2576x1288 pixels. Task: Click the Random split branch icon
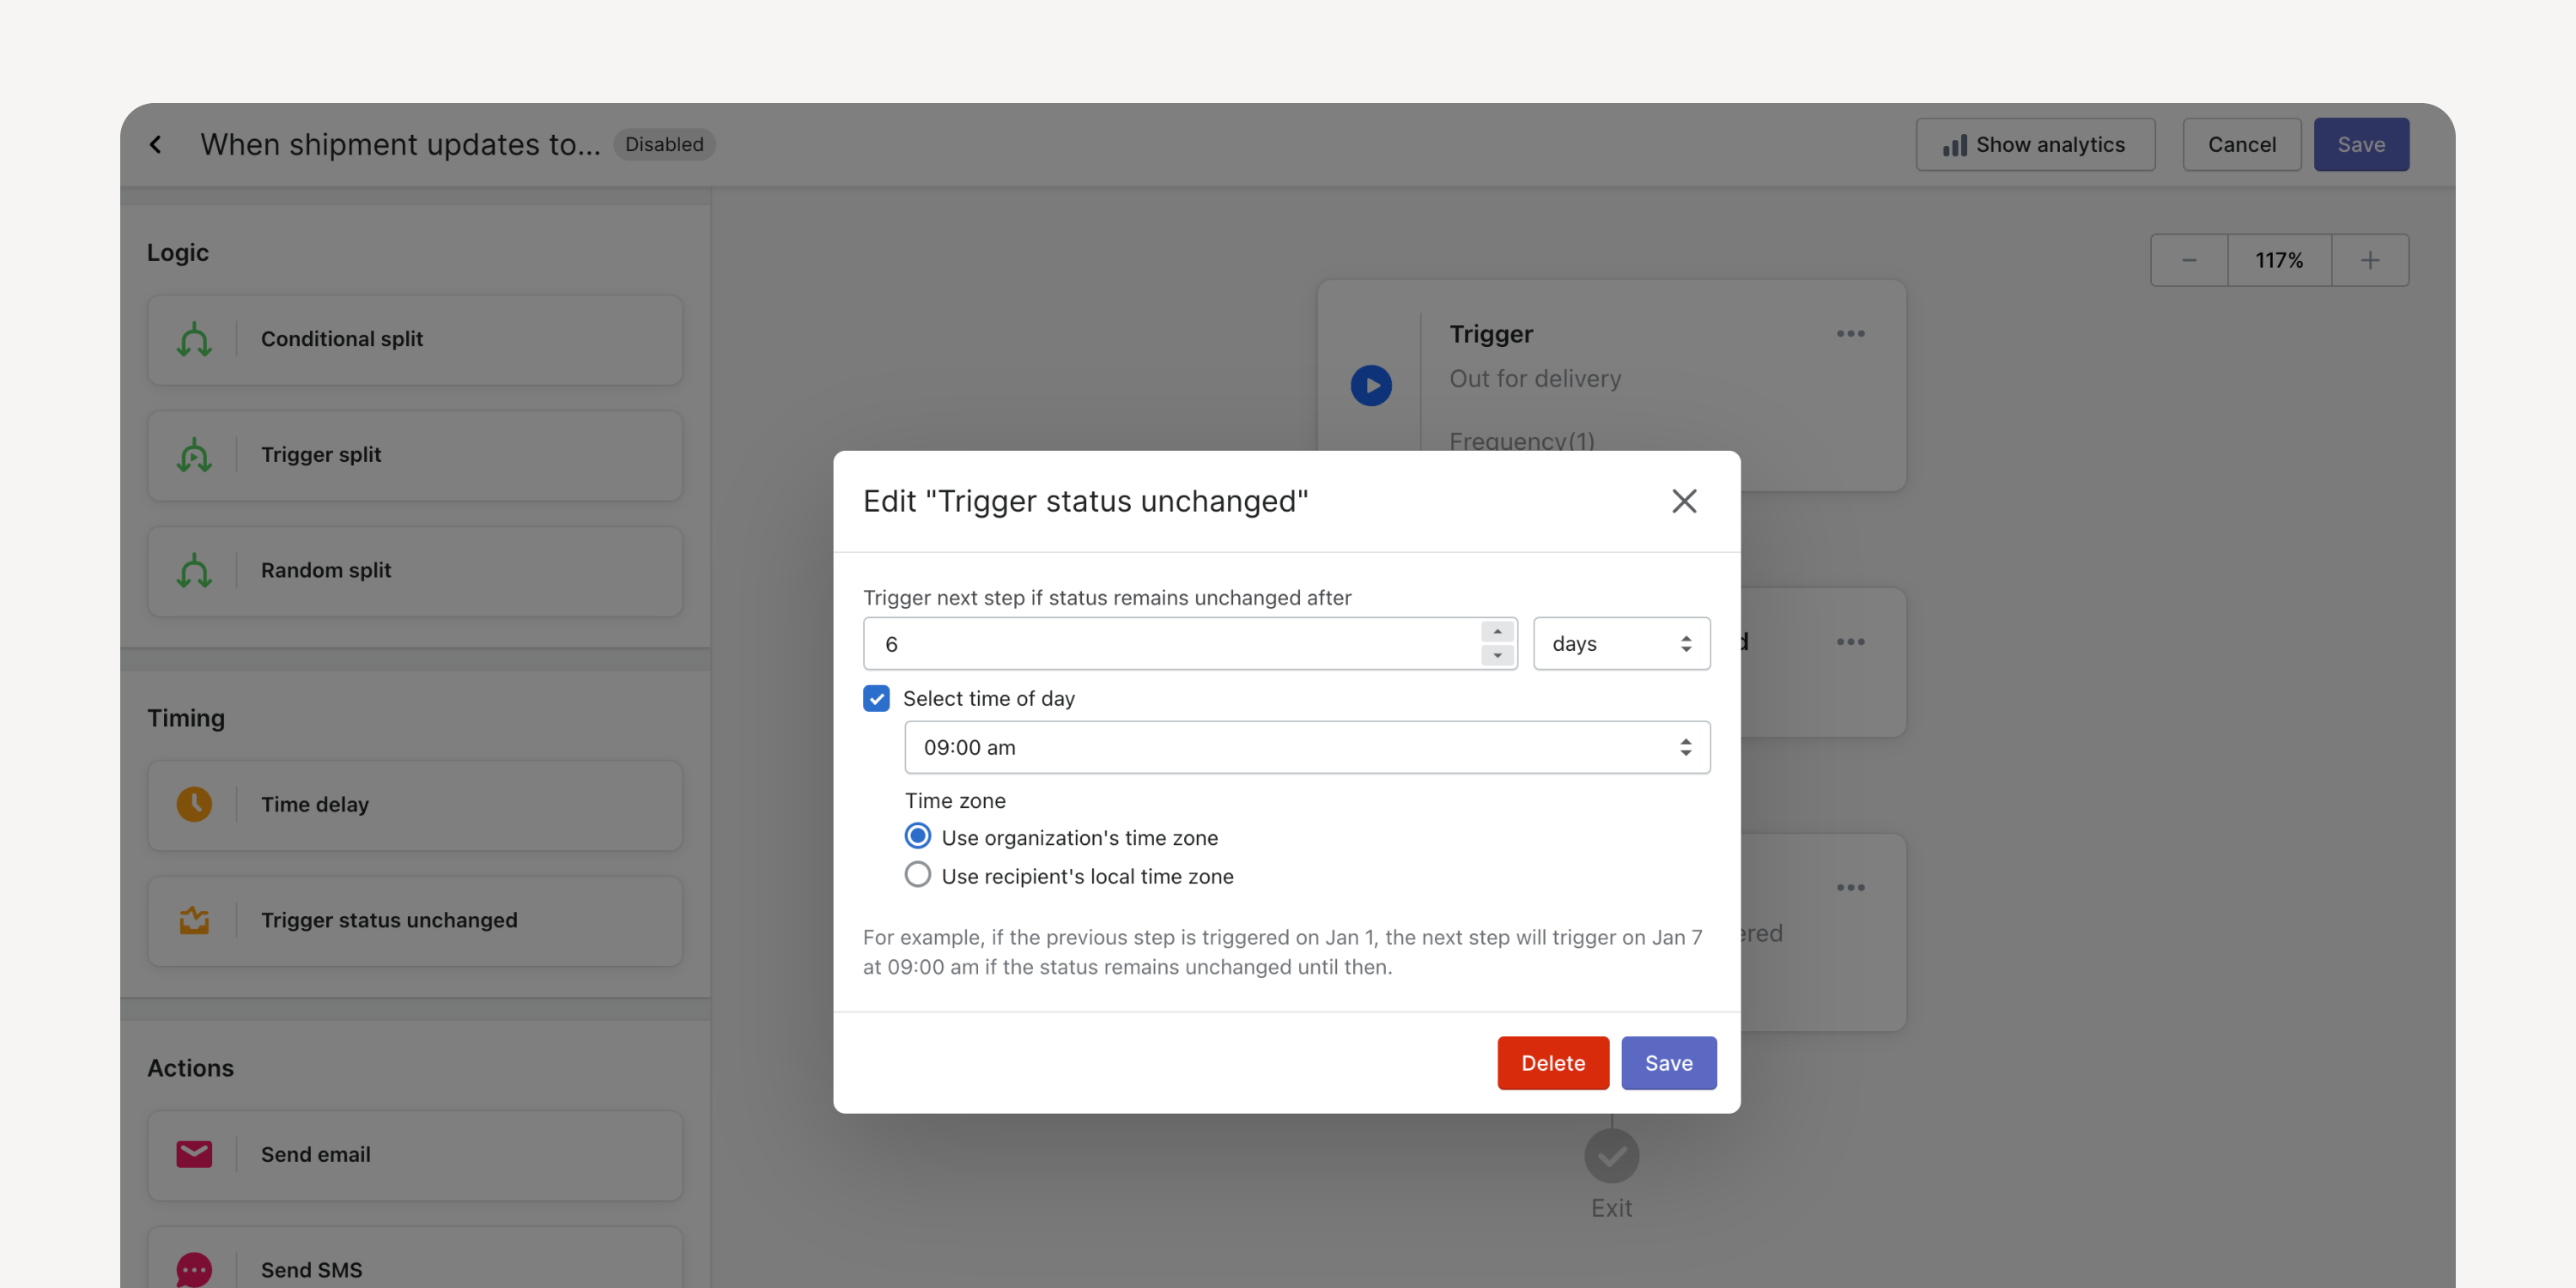(194, 571)
